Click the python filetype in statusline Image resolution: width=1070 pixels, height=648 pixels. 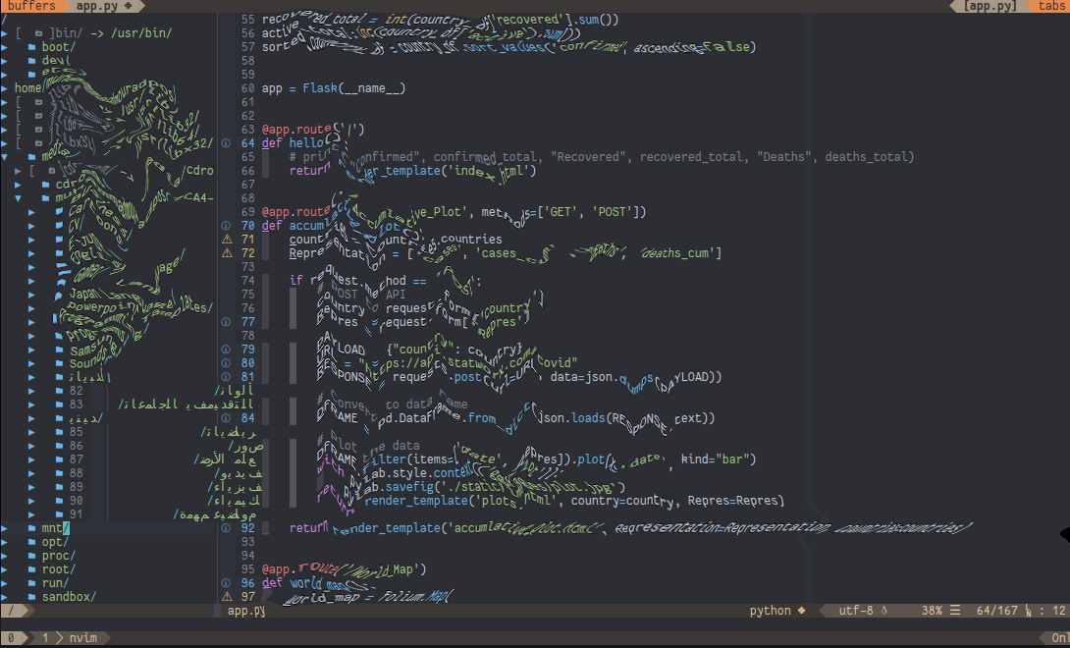pyautogui.click(x=770, y=611)
